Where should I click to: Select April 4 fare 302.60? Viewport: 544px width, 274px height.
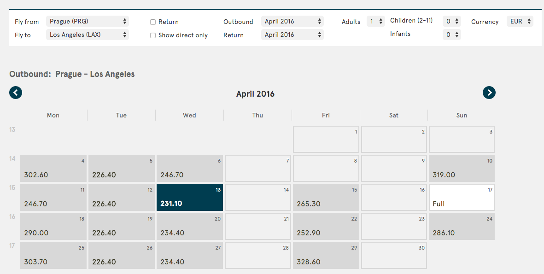click(53, 168)
